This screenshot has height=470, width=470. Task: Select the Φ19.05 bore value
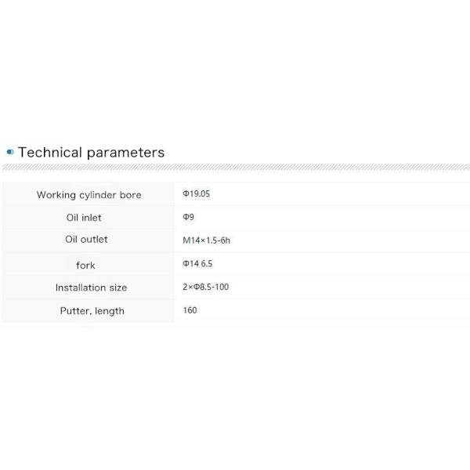pos(196,194)
